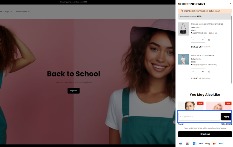Expand the bags menu dropdown

[6, 12]
